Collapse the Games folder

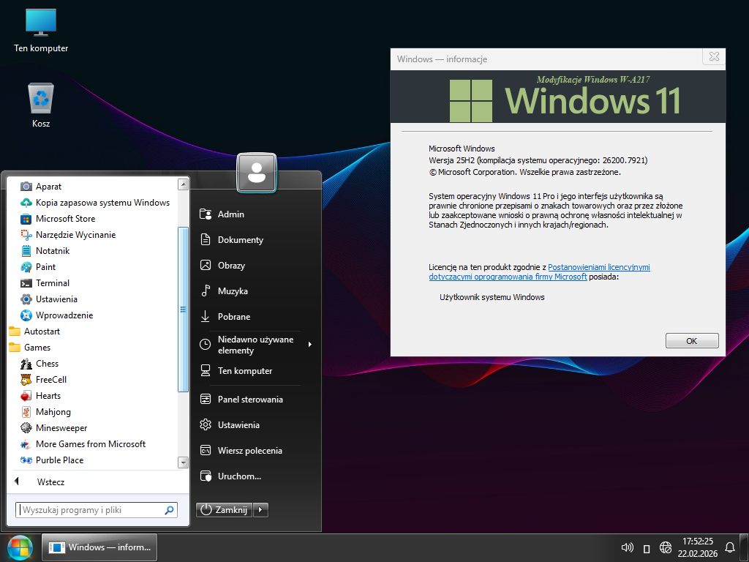coord(37,348)
